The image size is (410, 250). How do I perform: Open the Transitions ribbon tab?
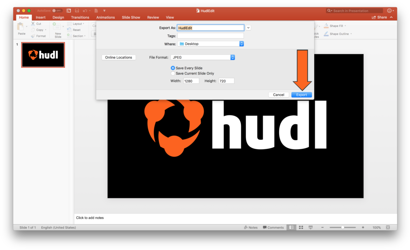pos(80,17)
